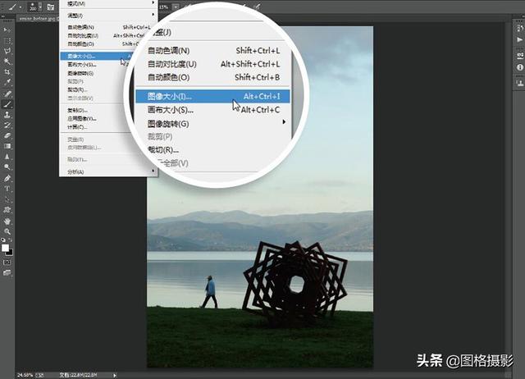Image resolution: width=525 pixels, height=379 pixels.
Task: Select the Blur tool
Action: [x=7, y=157]
